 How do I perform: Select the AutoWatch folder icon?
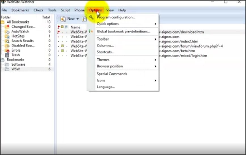[7, 31]
